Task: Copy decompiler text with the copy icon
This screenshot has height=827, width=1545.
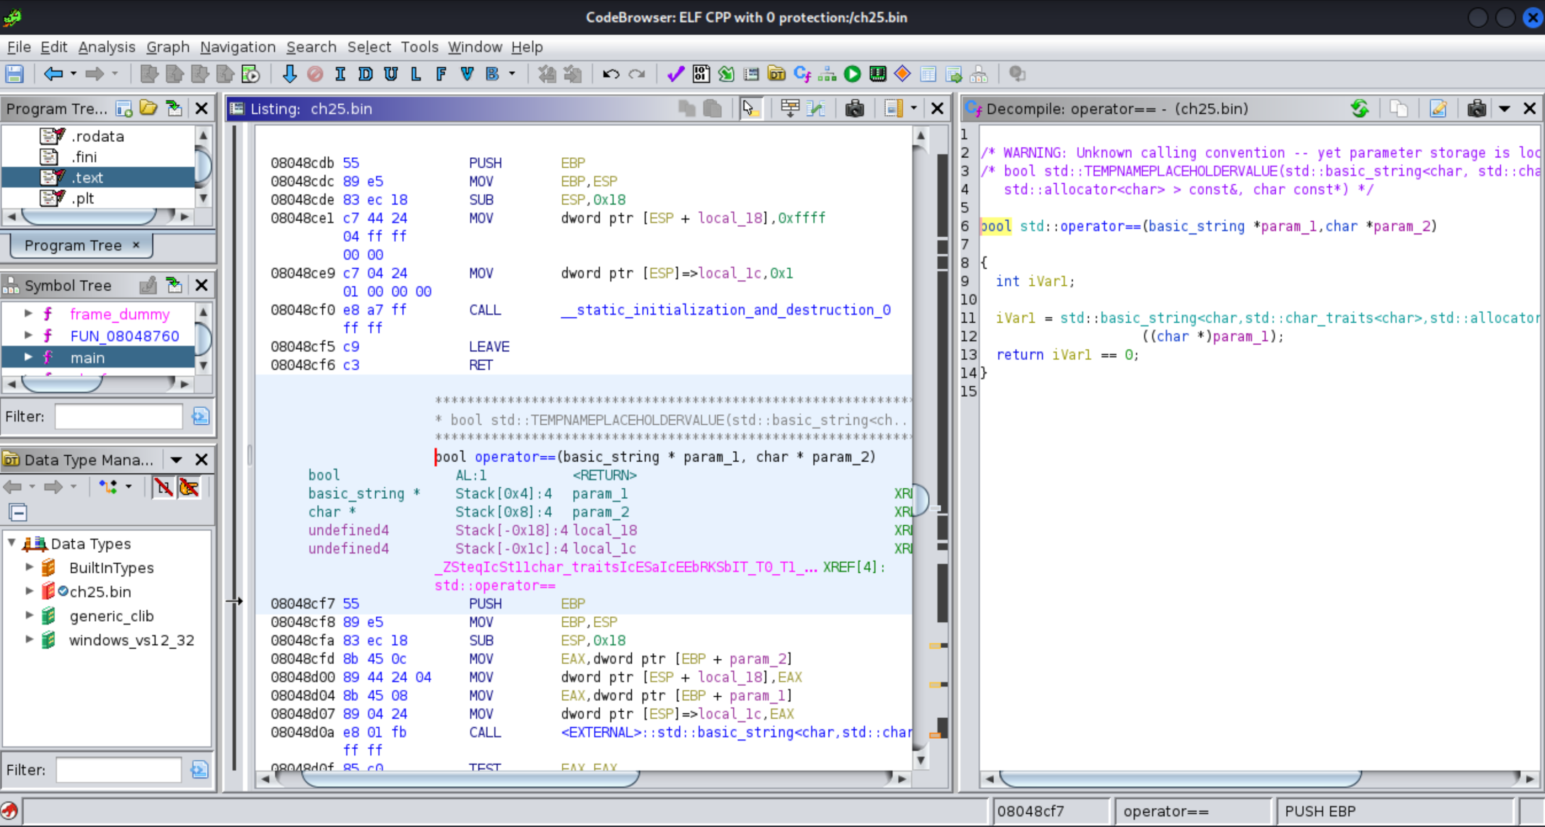Action: click(1399, 109)
